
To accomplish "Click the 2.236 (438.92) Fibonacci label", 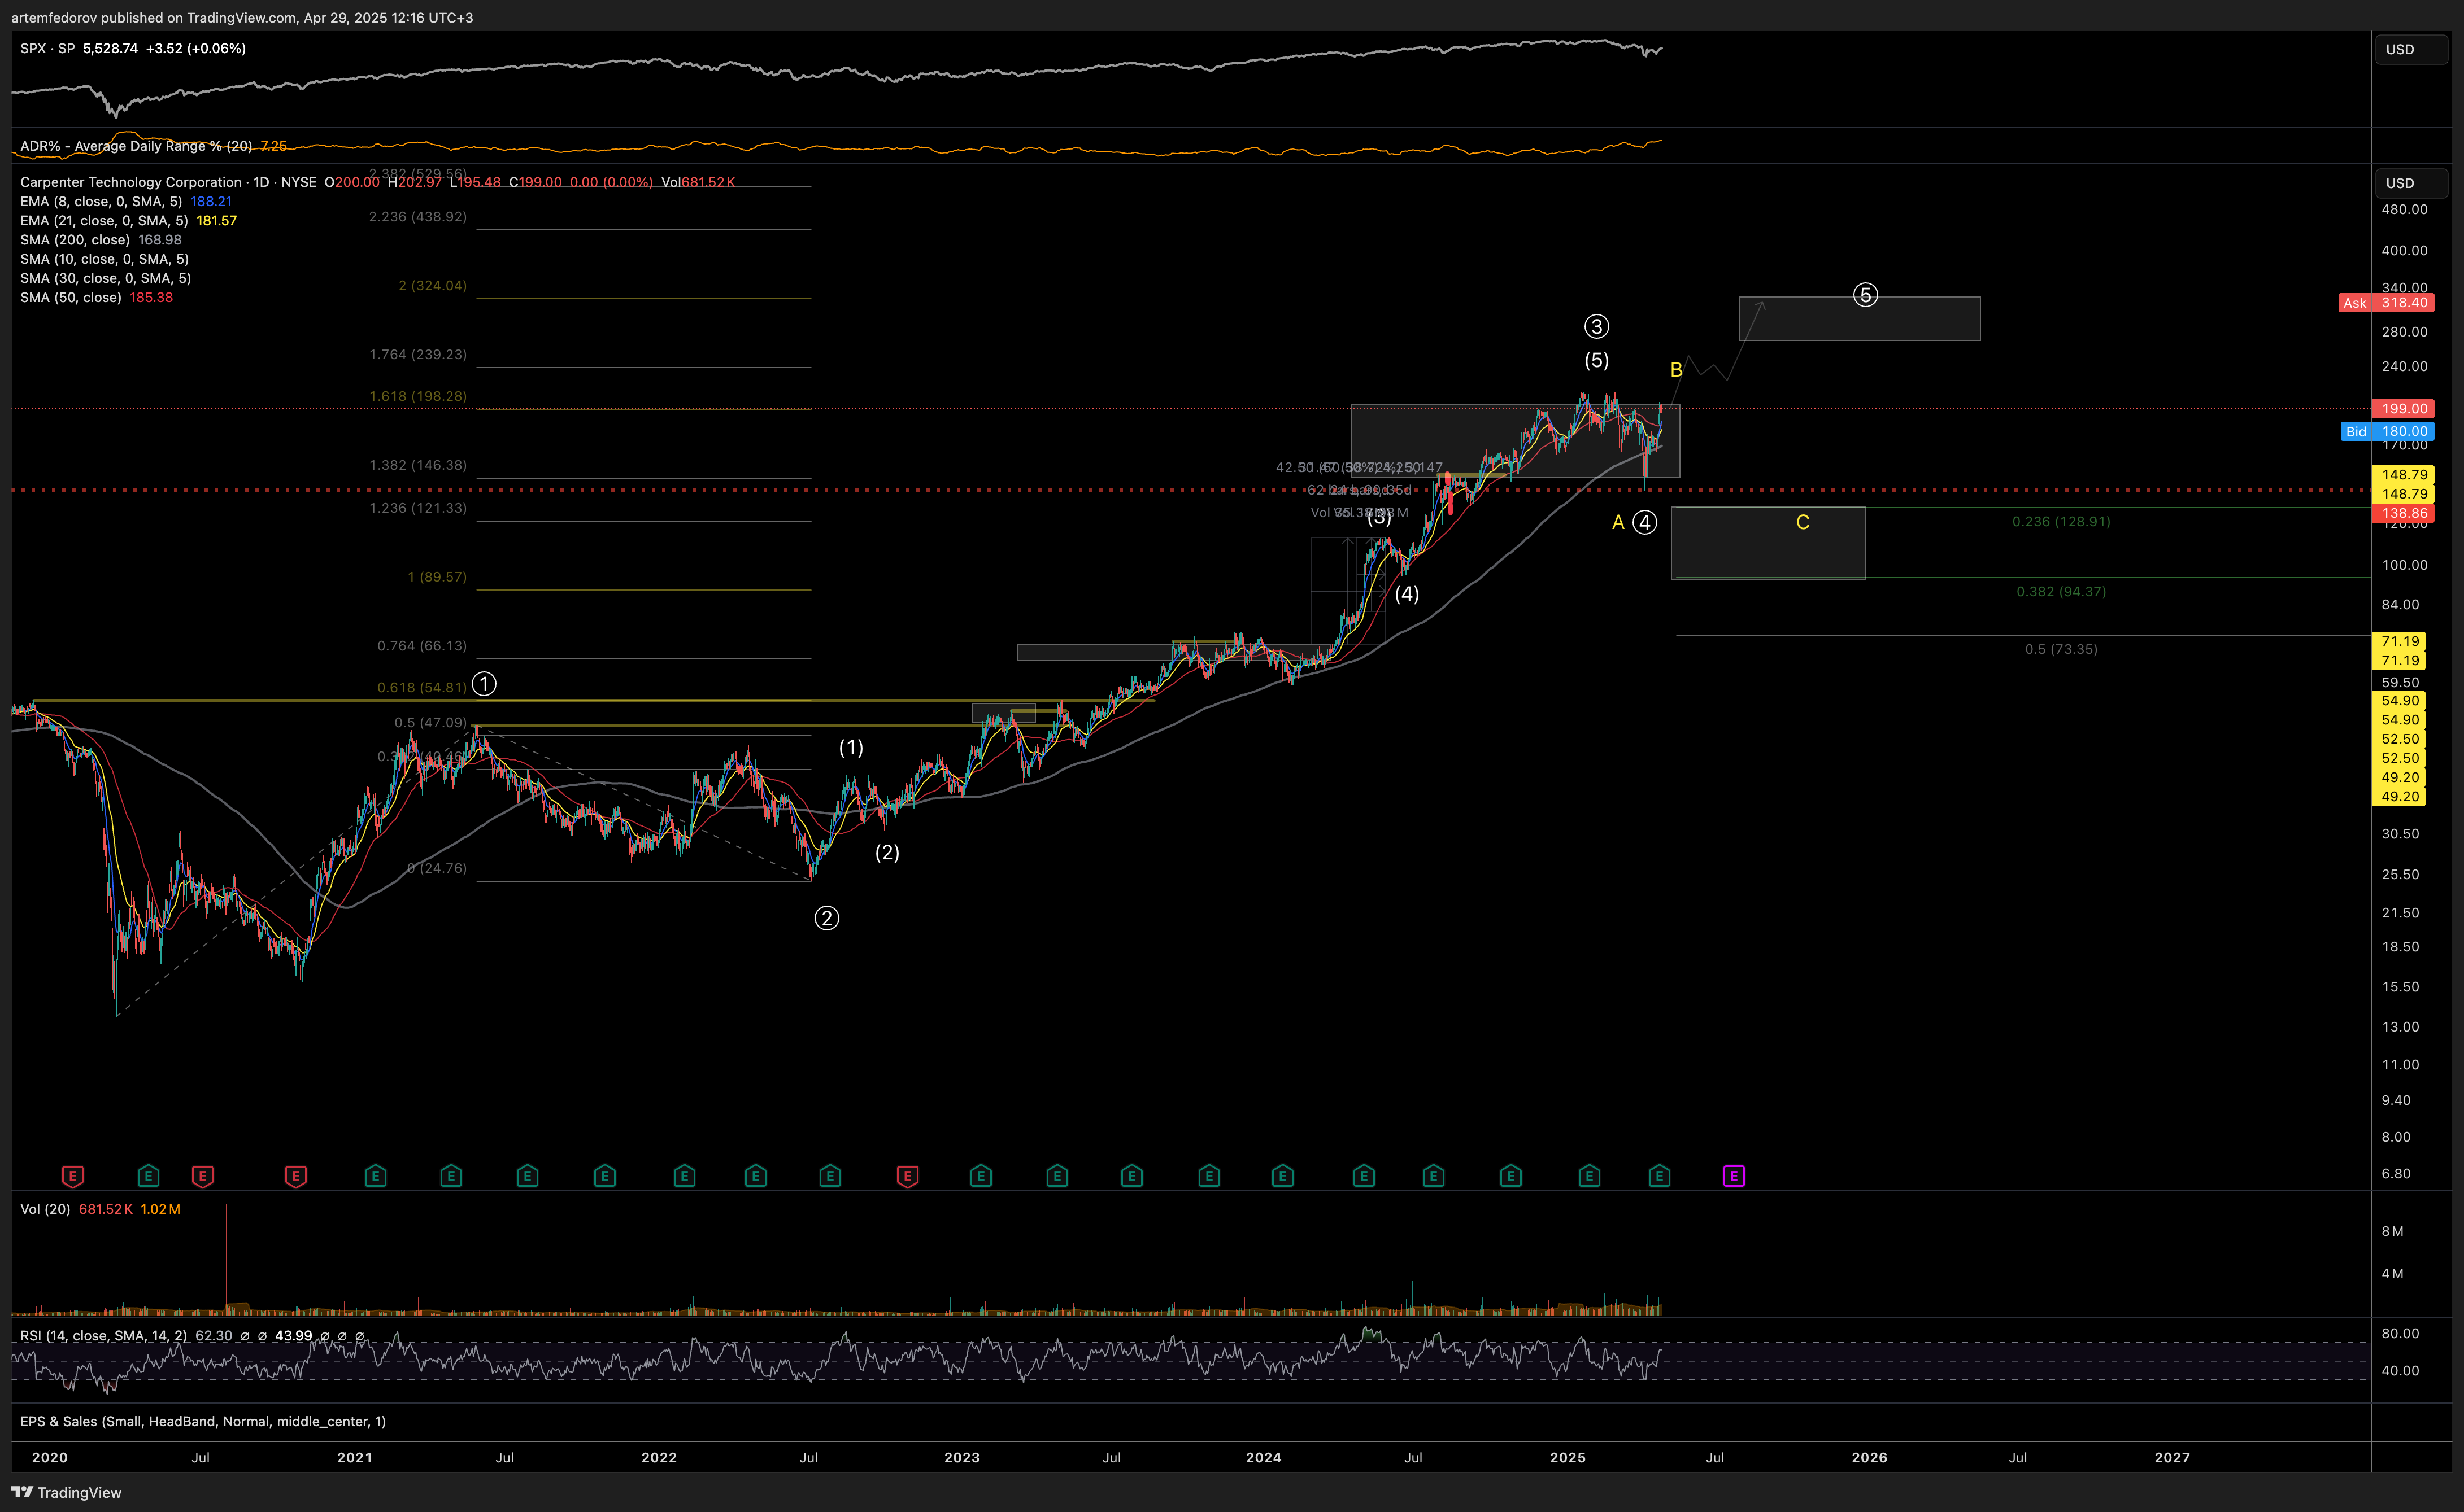I will pos(418,217).
